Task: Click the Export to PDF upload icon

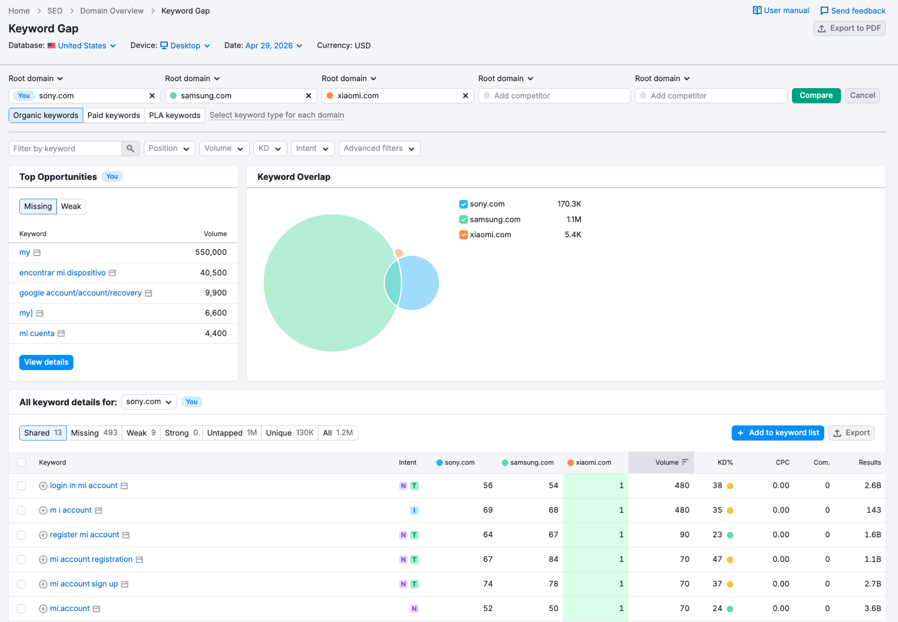Action: [822, 29]
